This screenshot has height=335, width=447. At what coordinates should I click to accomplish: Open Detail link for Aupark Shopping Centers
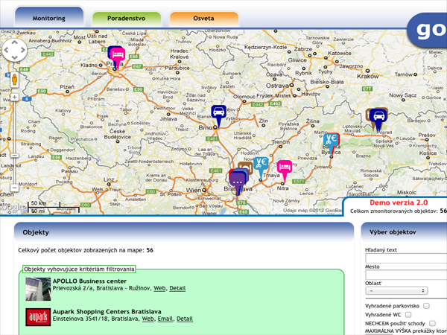pyautogui.click(x=185, y=319)
